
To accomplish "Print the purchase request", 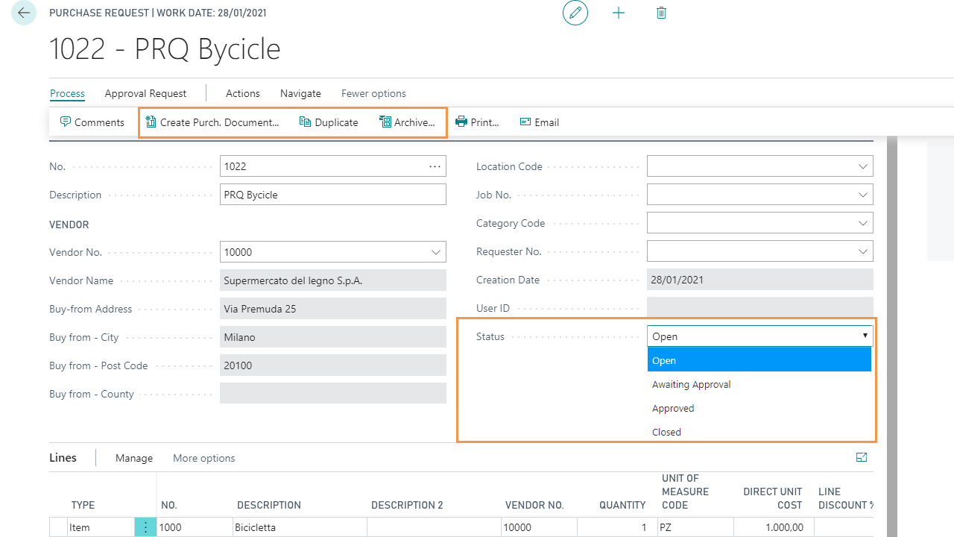I will 477,122.
